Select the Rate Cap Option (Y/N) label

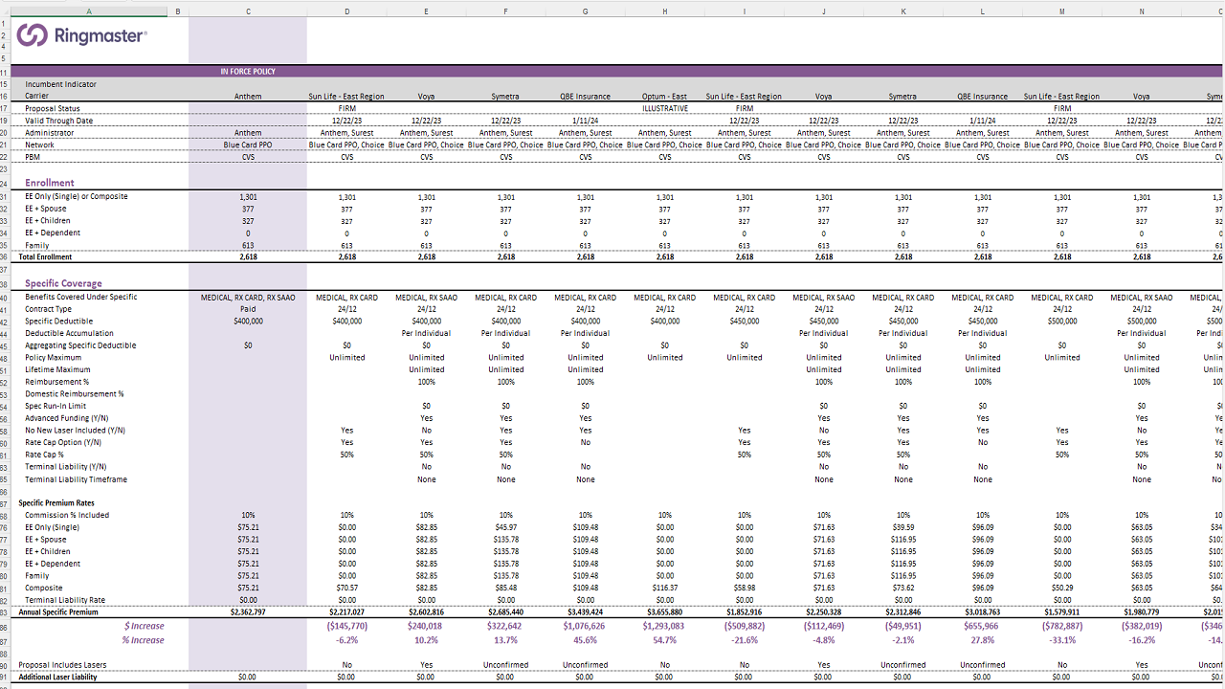pyautogui.click(x=63, y=442)
